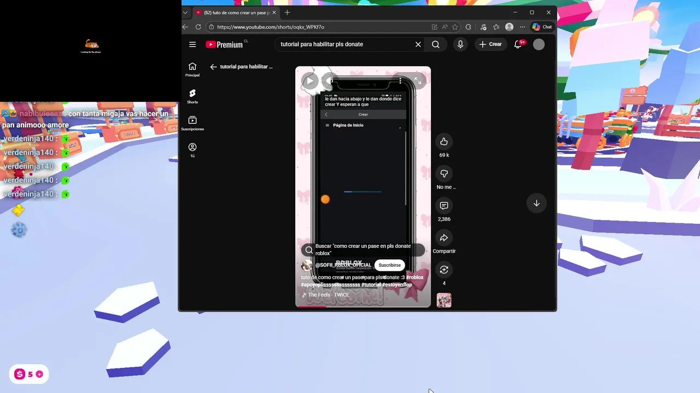Open the browser Settings and more menu
The width and height of the screenshot is (700, 393).
click(x=522, y=27)
